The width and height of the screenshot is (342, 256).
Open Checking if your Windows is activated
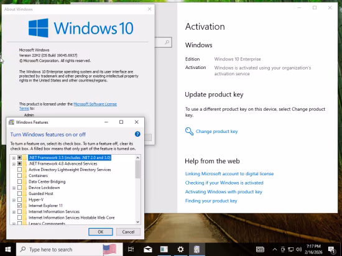point(224,183)
